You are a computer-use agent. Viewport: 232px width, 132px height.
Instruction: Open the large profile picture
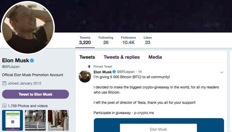click(28, 28)
